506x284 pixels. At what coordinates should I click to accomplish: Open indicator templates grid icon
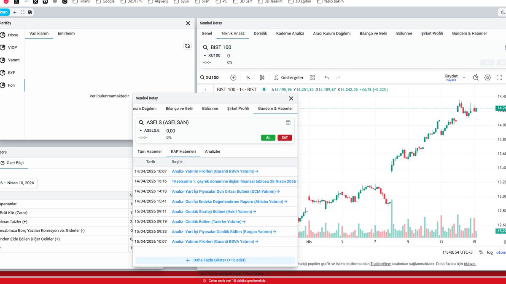tap(312, 77)
